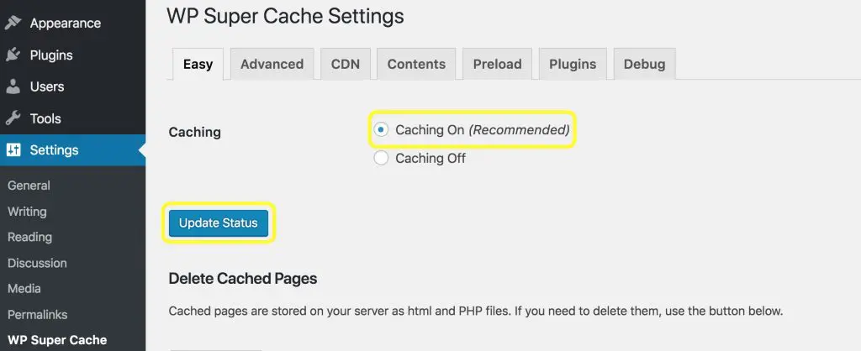Screen dimensions: 861x351
Task: Open General settings in sidebar
Action: pos(29,186)
